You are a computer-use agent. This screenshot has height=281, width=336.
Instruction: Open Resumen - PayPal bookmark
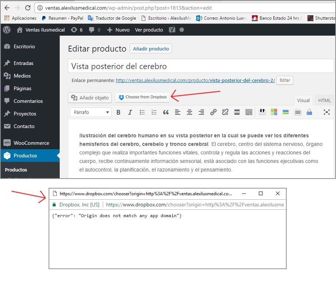point(62,18)
